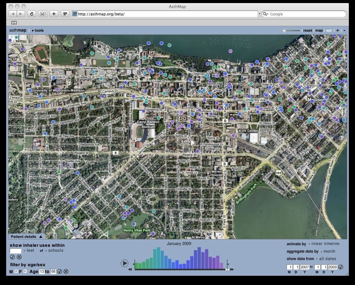Clear the age/sex filter with X
This screenshot has height=285, width=355.
(x=66, y=271)
